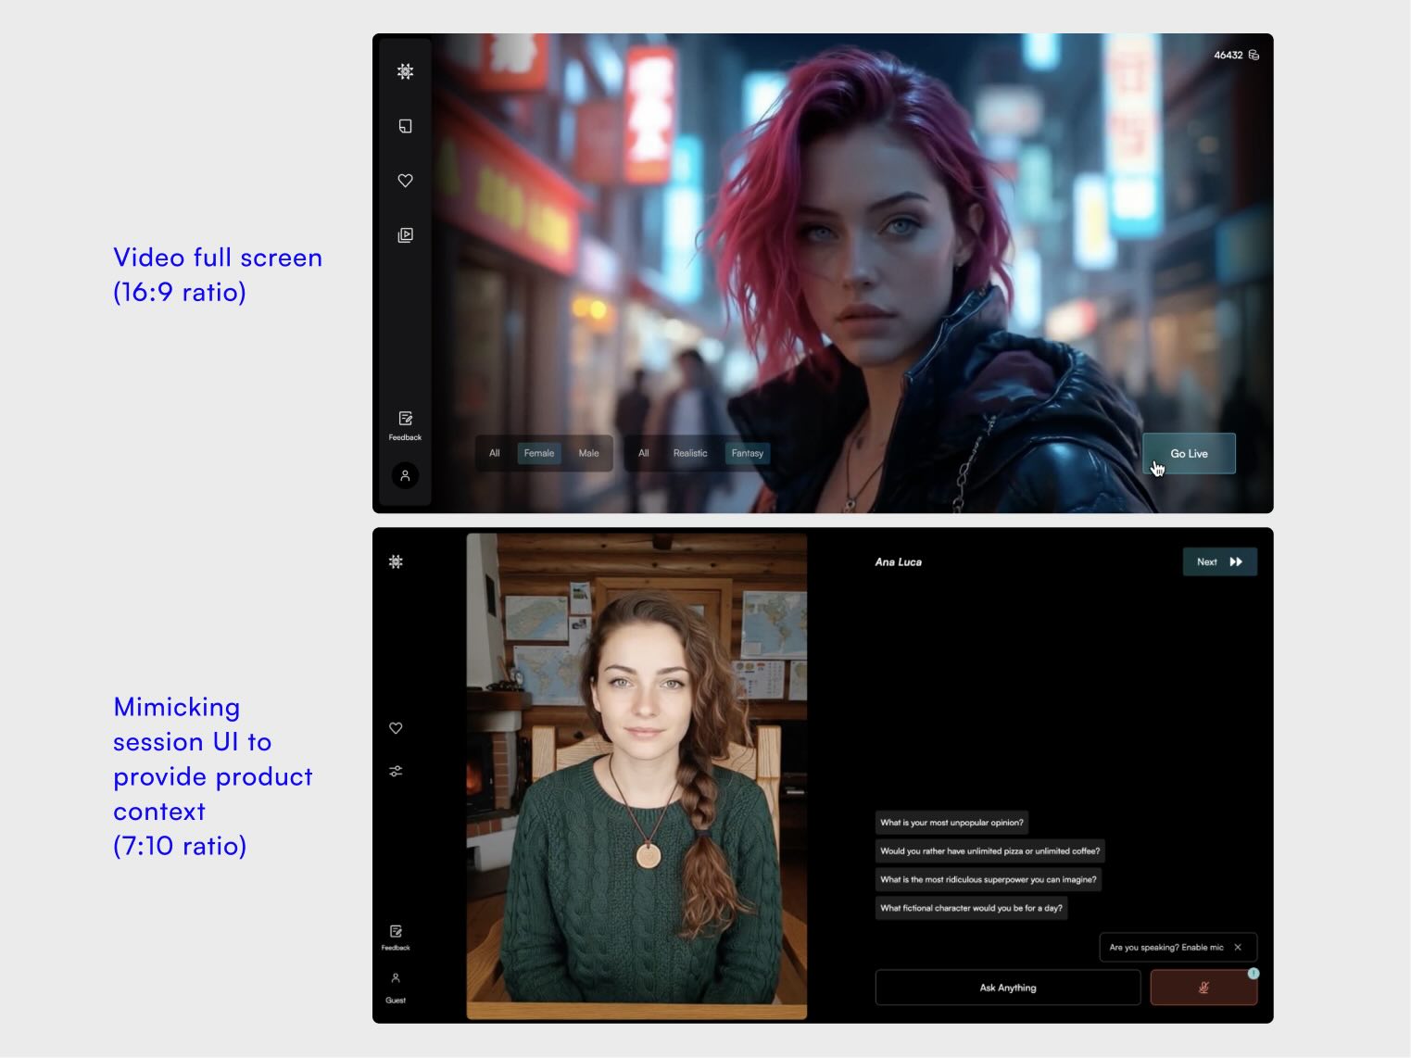
Task: Choose 'What is your most unpopular opinion?' suggestion
Action: (951, 823)
